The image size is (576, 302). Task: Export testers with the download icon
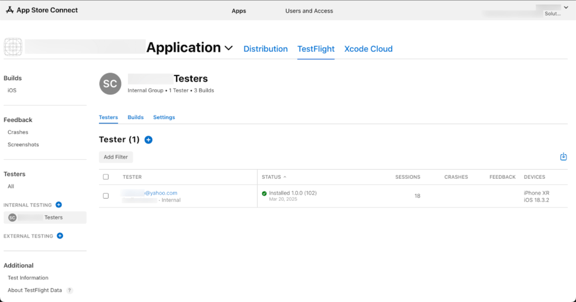pos(564,157)
